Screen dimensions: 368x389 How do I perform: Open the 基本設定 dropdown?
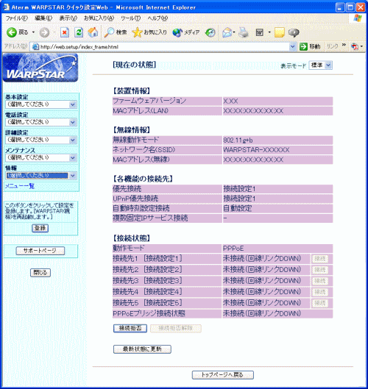click(x=41, y=104)
